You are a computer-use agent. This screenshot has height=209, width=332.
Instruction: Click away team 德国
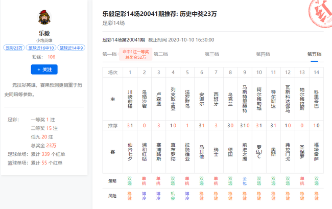click(x=230, y=152)
